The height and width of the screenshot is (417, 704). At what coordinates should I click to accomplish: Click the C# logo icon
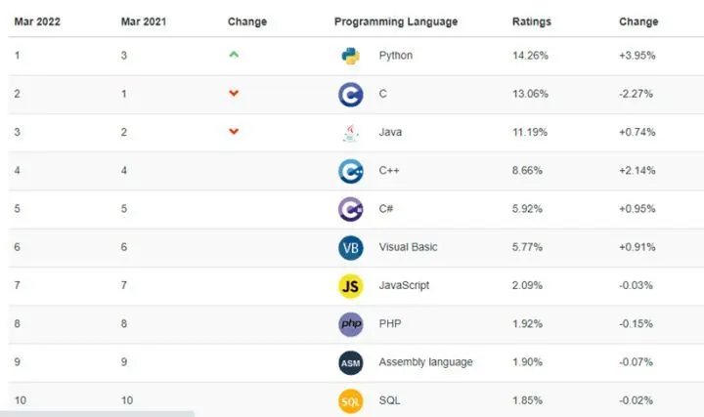tap(350, 209)
